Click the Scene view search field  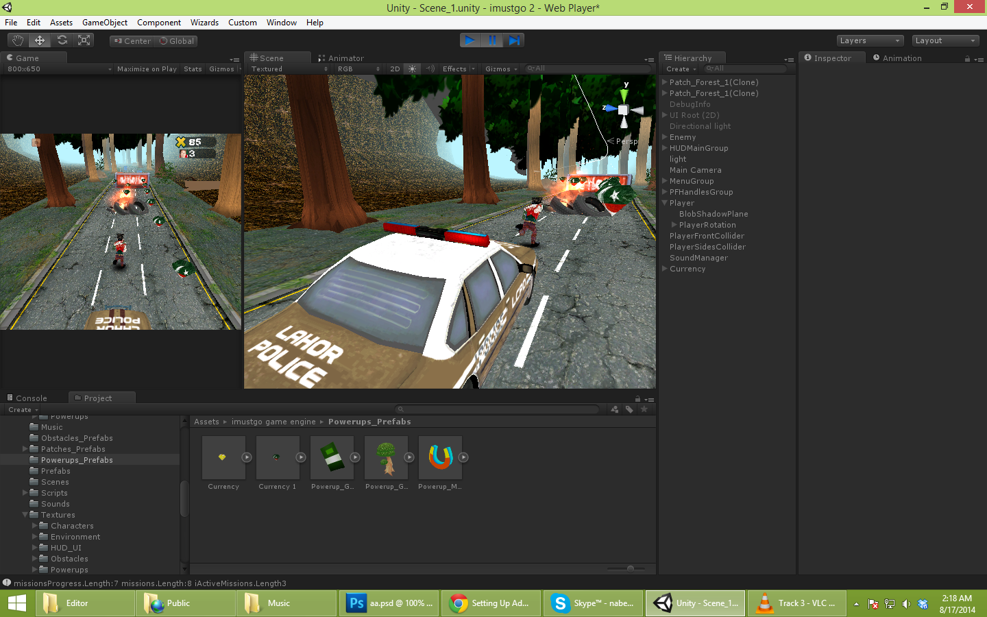587,69
